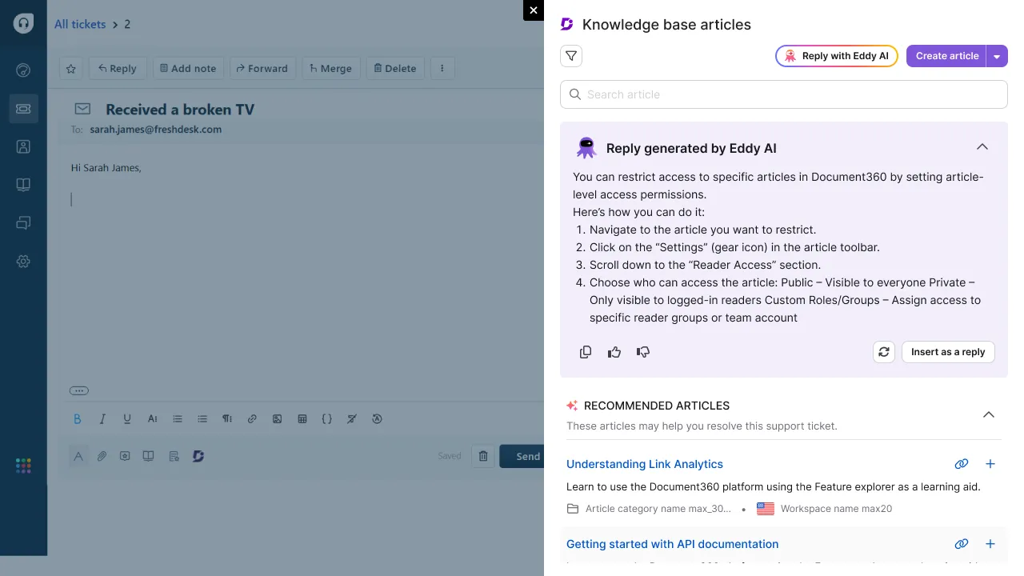Focus the Search article field
The image size is (1024, 576).
pos(784,94)
